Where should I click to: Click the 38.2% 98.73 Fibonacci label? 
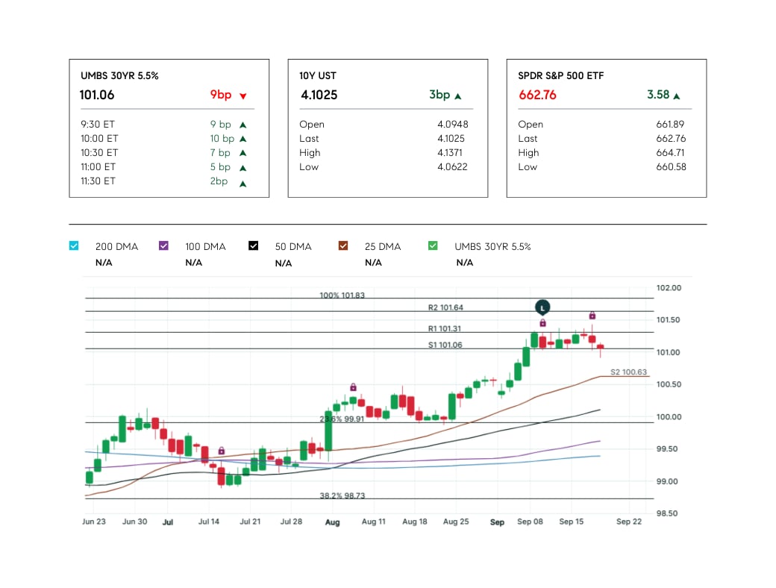coord(342,495)
